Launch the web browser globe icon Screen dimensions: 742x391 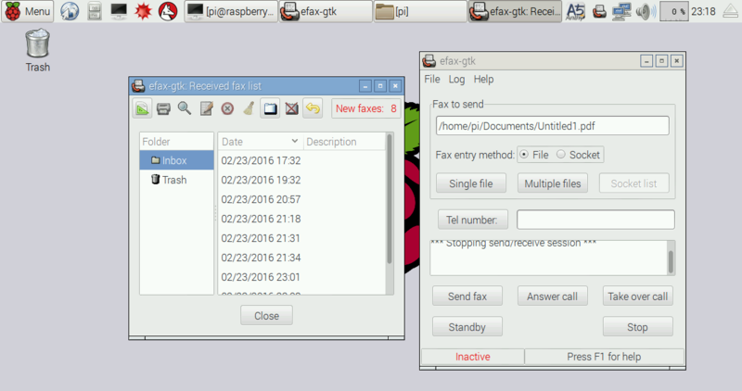[70, 11]
